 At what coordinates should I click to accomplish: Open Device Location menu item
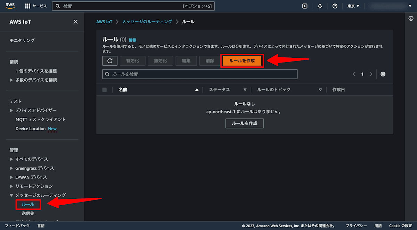coord(31,129)
